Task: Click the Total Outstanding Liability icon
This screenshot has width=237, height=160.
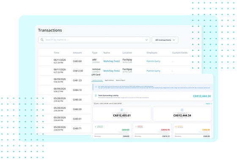Action: pyautogui.click(x=96, y=96)
